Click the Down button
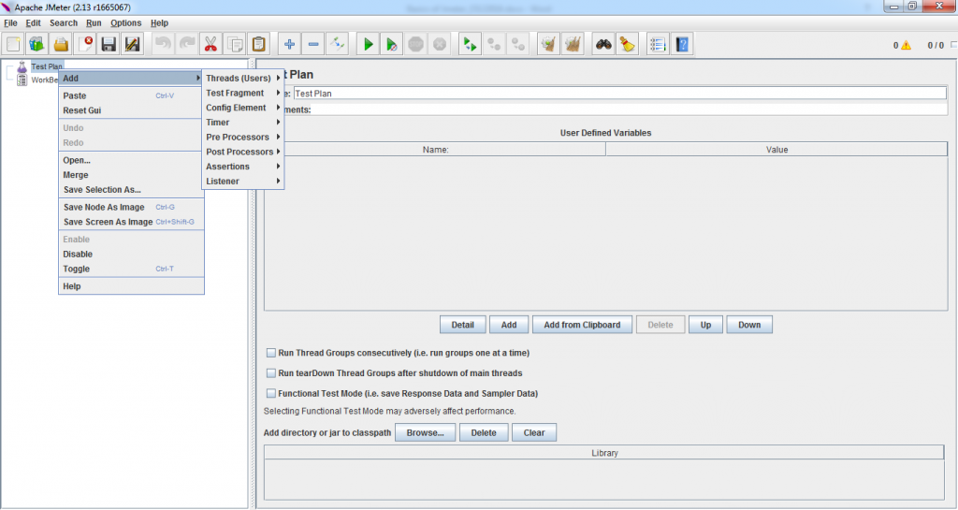This screenshot has height=510, width=958. pos(749,325)
